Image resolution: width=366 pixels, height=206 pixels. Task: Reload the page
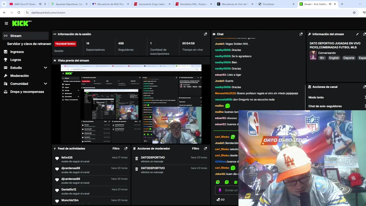coord(19,13)
